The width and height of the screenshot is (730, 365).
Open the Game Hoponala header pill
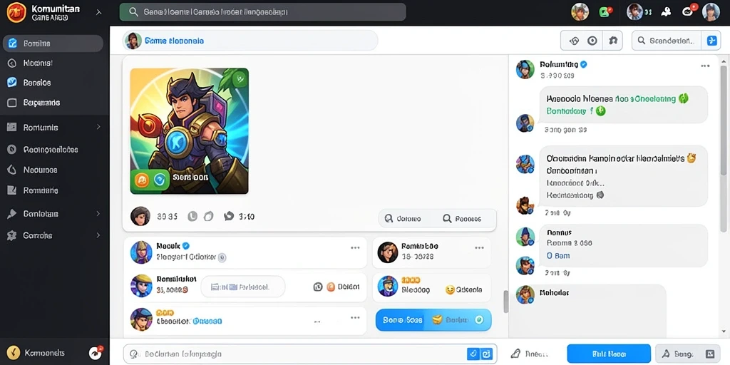tap(250, 41)
